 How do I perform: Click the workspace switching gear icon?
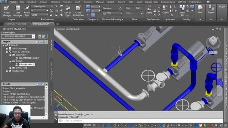pos(179,125)
